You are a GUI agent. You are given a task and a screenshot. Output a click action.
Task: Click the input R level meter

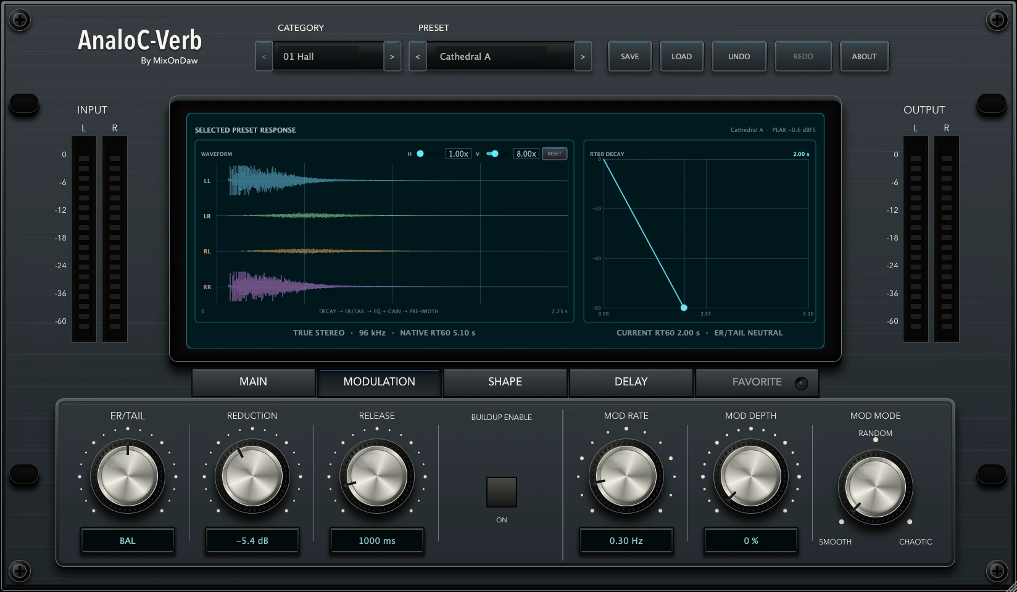[115, 239]
